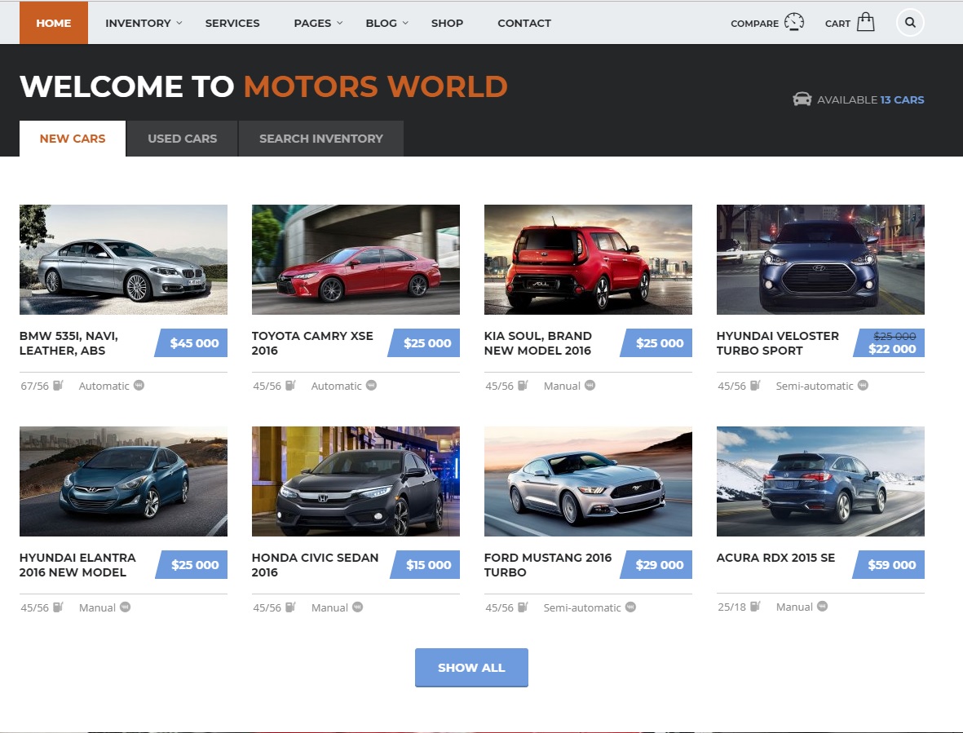Click fuel pump icon on Hyundai Elantra

coord(58,607)
